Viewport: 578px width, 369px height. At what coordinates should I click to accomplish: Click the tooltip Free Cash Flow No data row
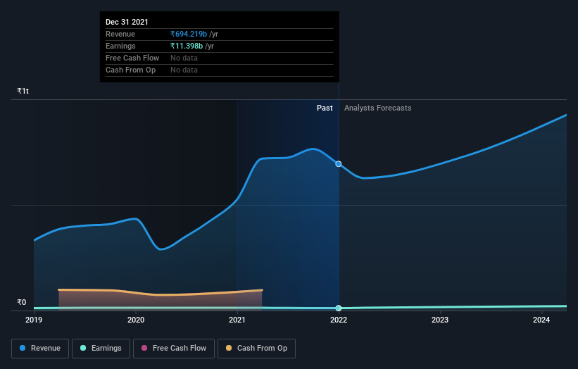(184, 58)
